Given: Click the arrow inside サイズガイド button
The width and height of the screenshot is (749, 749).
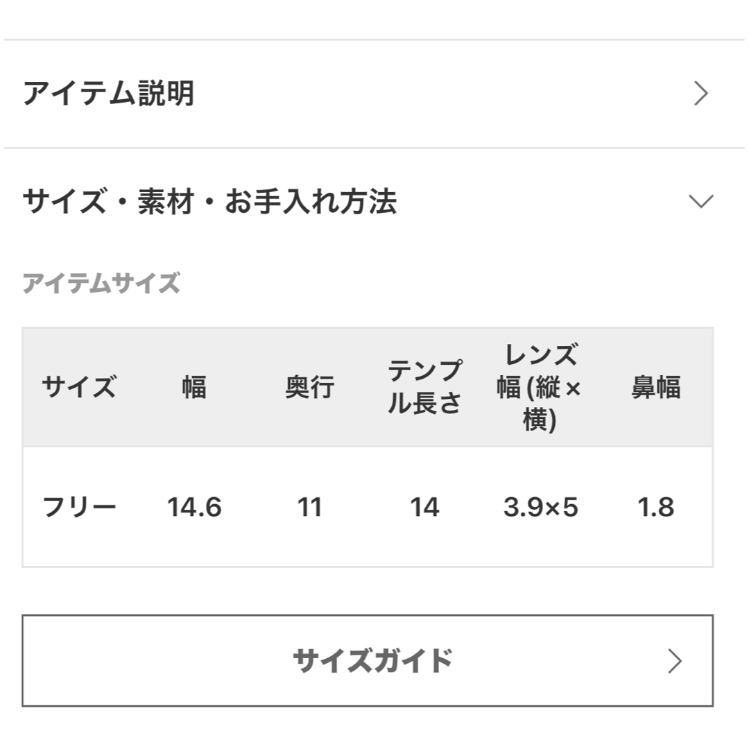Looking at the screenshot, I should click(x=675, y=661).
